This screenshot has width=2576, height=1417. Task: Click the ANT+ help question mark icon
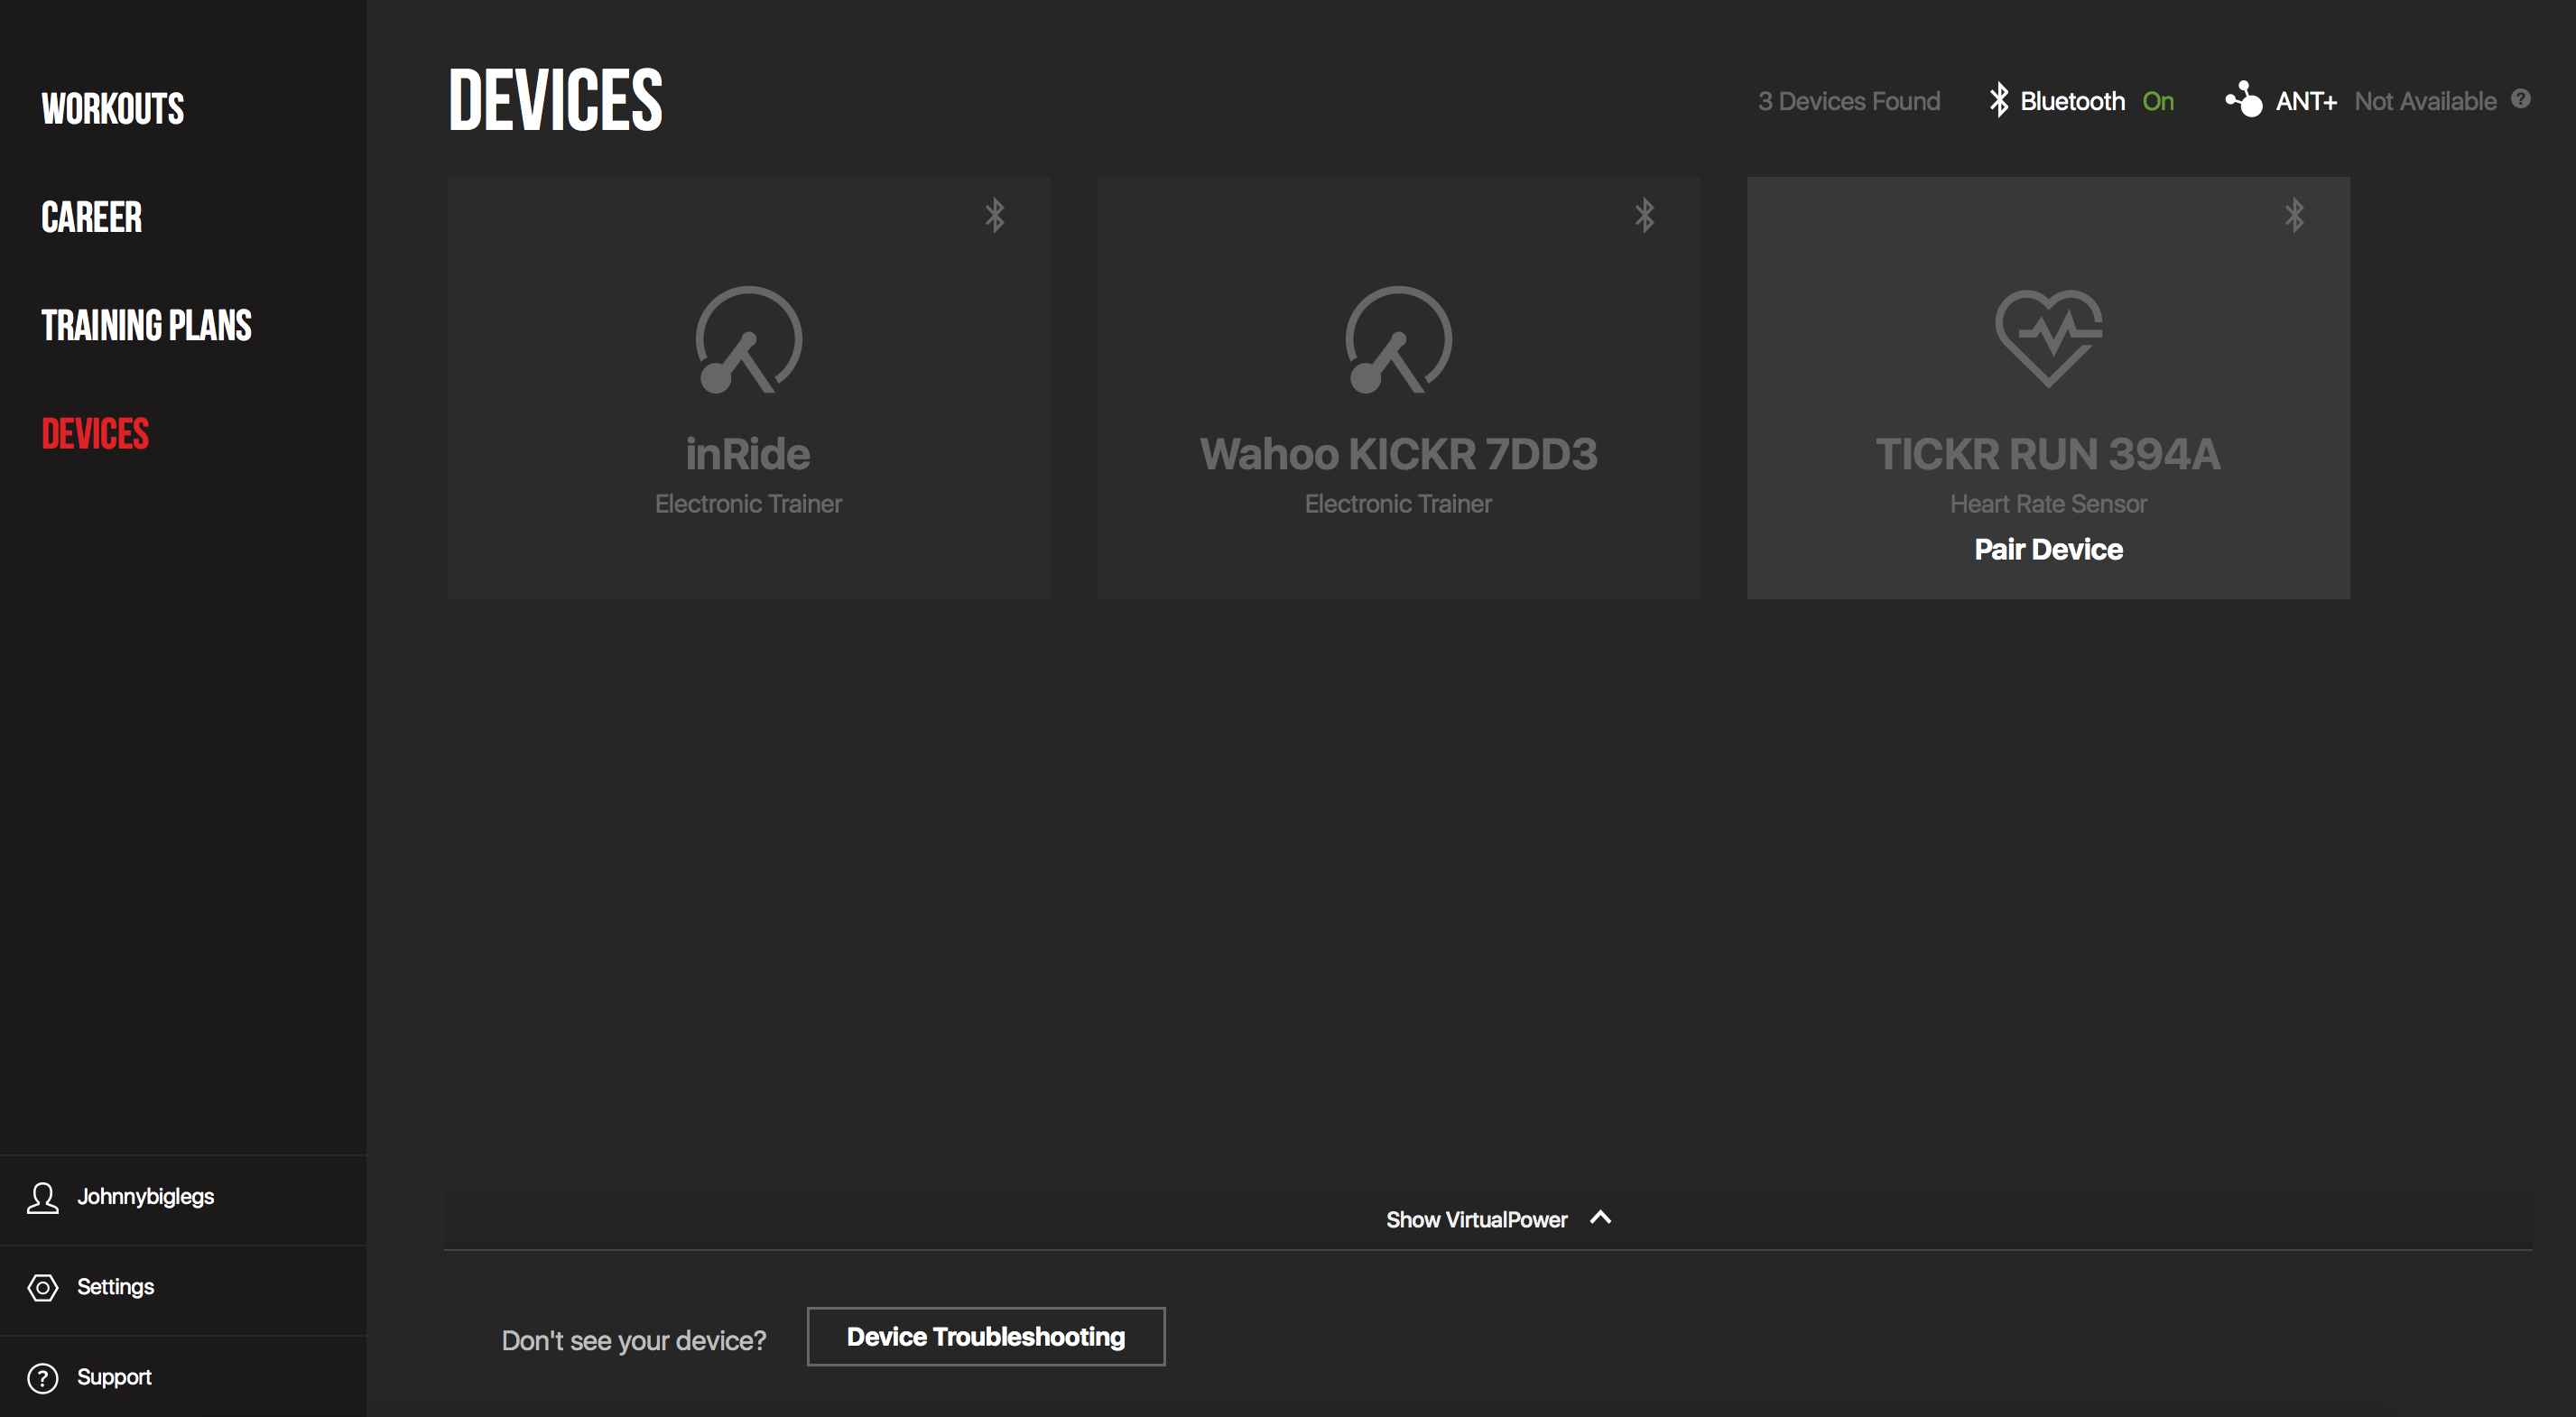click(2520, 99)
